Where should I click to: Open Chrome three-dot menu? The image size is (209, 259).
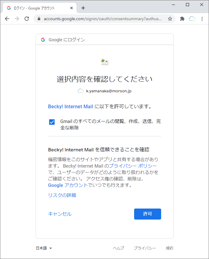pos(202,19)
